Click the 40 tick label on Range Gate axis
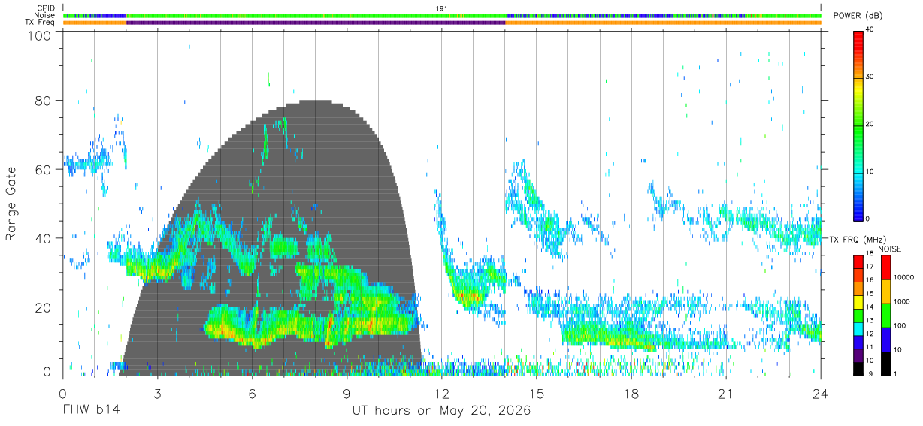Image resolution: width=923 pixels, height=426 pixels. (x=44, y=238)
